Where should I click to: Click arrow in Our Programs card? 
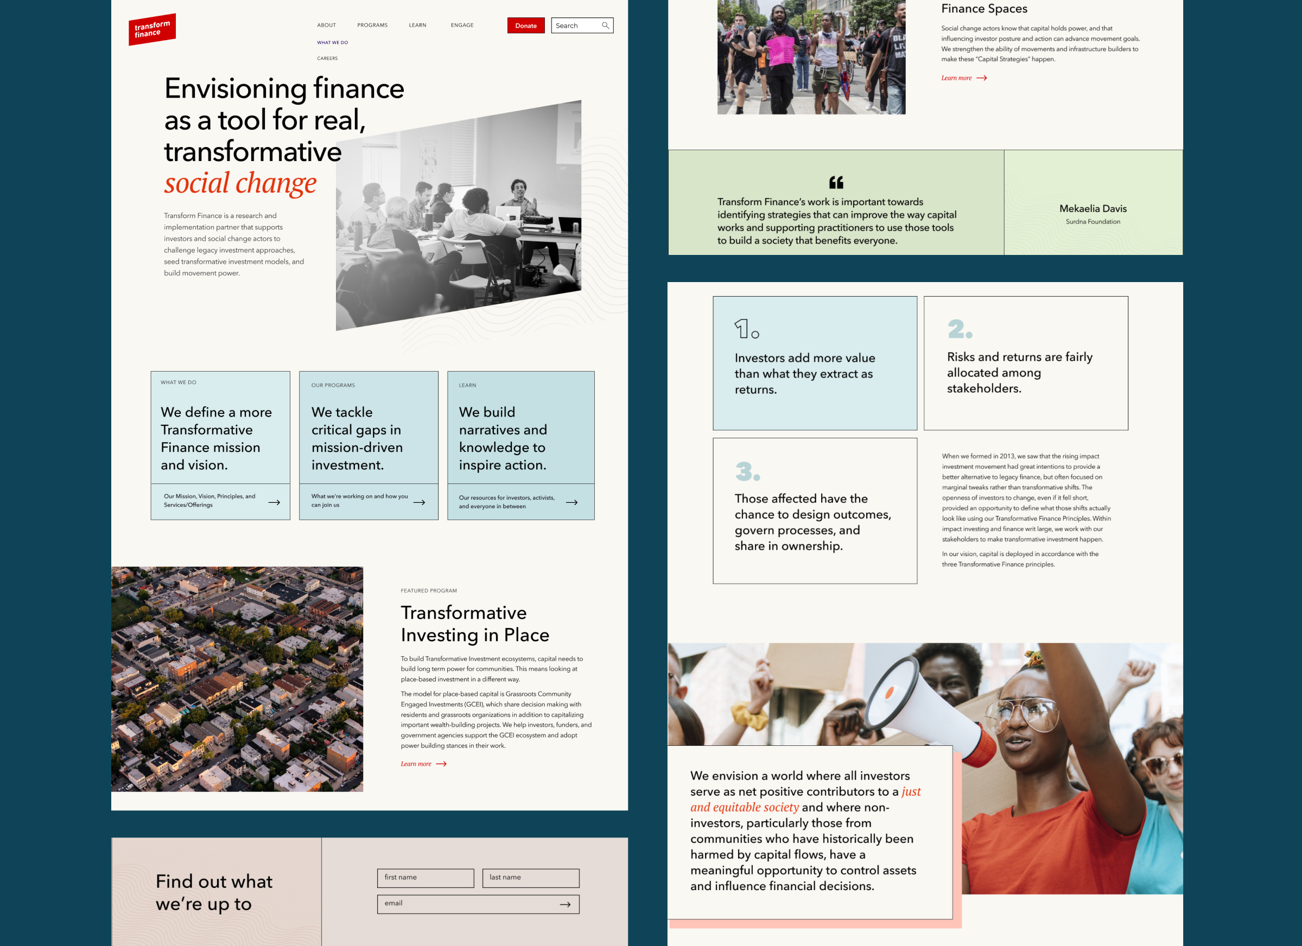pos(420,502)
